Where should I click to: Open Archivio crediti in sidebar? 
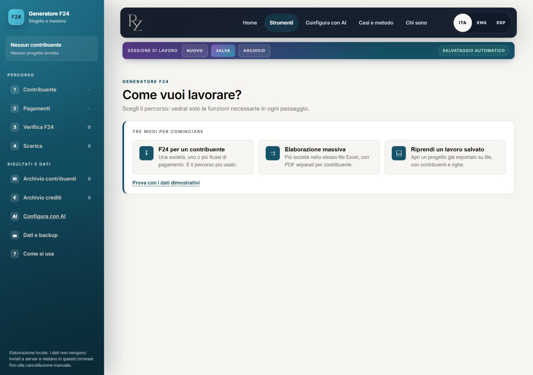(52, 197)
